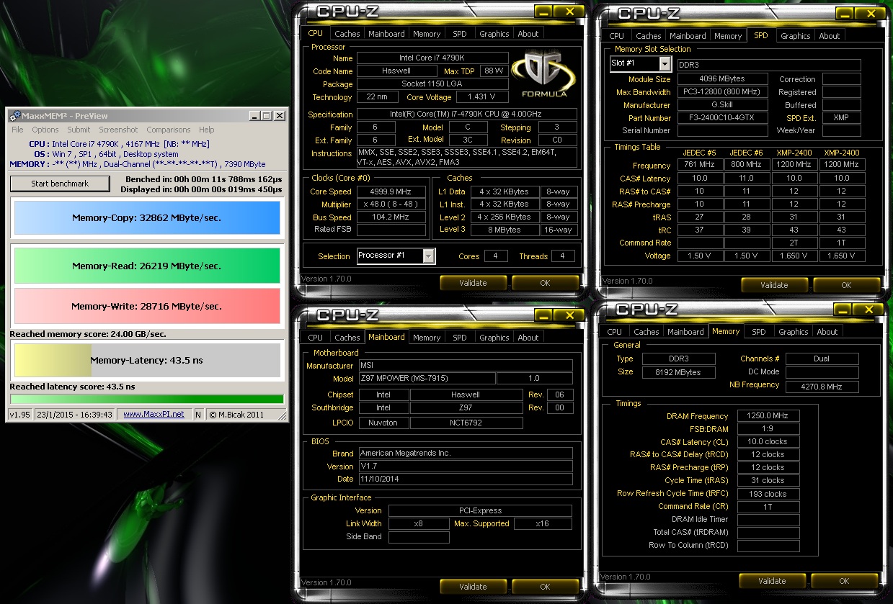Click OK in the Mainboard window
Image resolution: width=893 pixels, height=604 pixels.
(545, 587)
